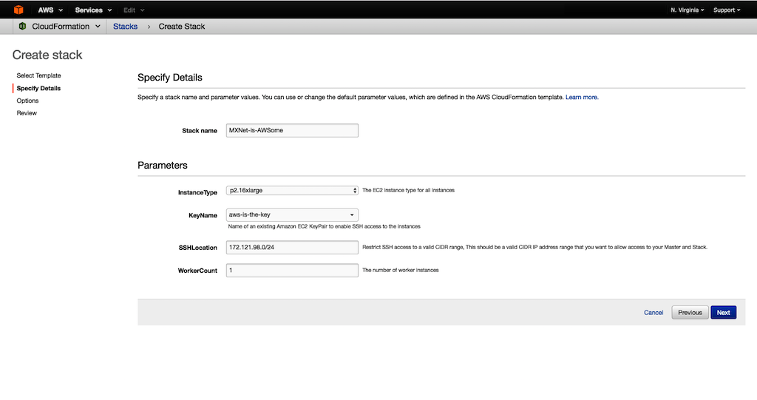Viewport: 757px width, 400px height.
Task: Click the Create stack page title
Action: click(47, 55)
